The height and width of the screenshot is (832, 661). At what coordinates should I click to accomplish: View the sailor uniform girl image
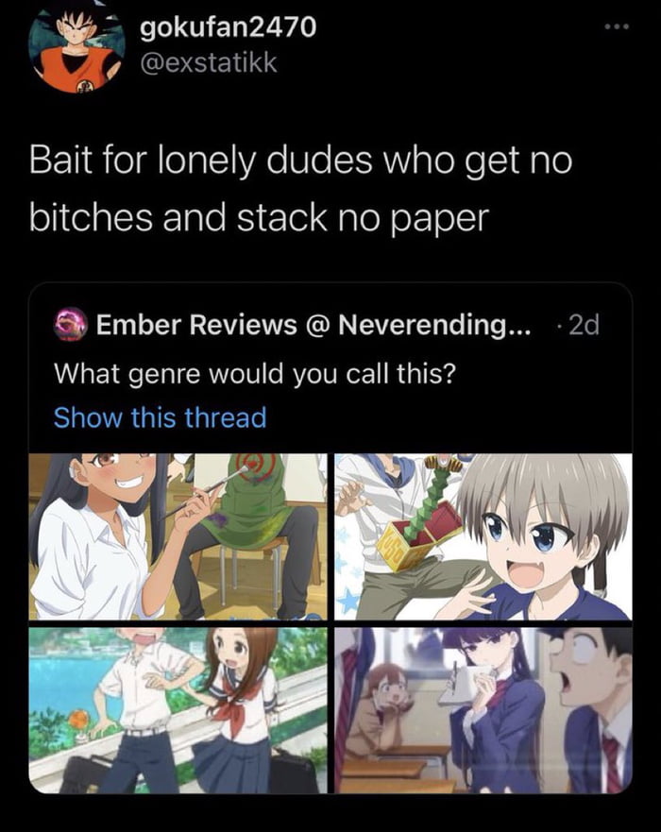click(178, 710)
